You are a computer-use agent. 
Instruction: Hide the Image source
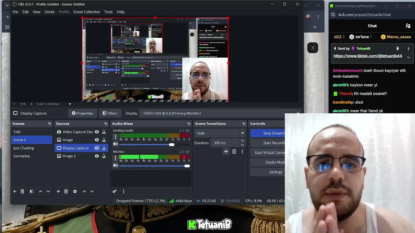click(97, 140)
